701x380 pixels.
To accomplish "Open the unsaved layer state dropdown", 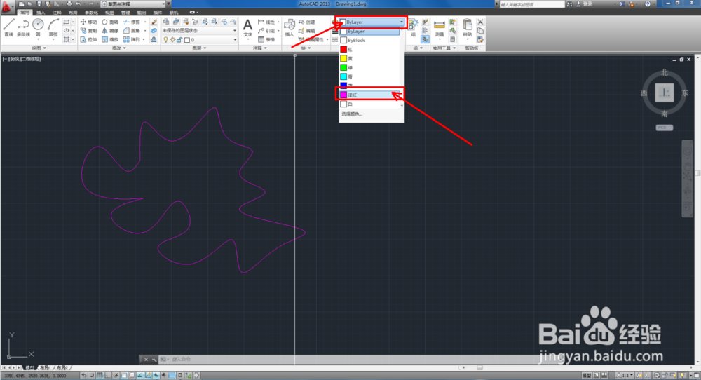I will tap(199, 31).
